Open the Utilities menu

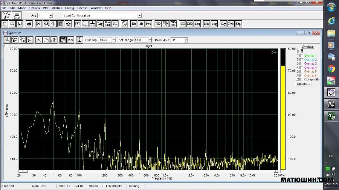click(x=57, y=8)
